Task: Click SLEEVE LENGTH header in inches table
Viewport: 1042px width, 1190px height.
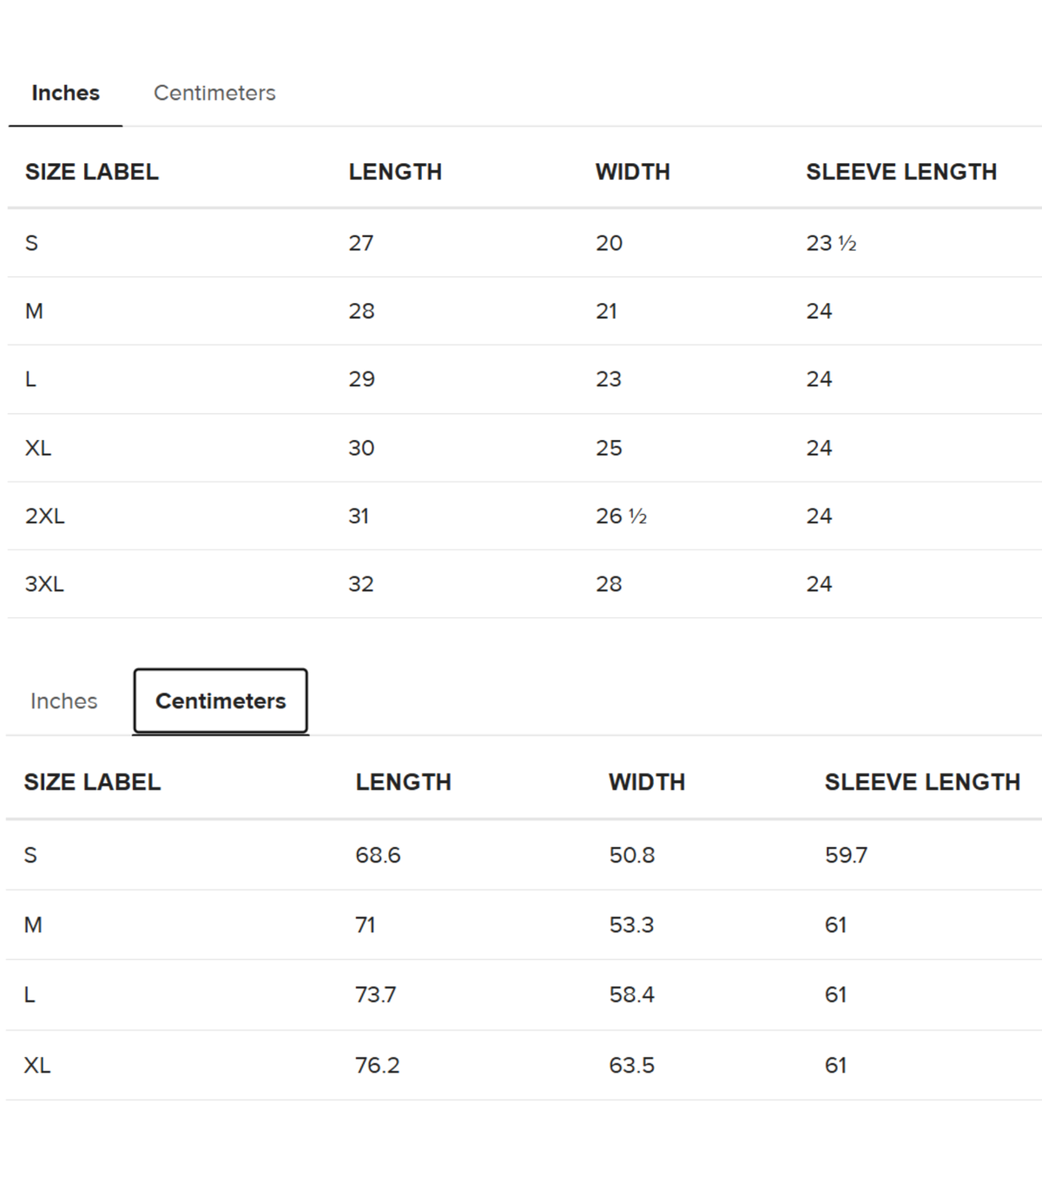Action: click(x=901, y=172)
